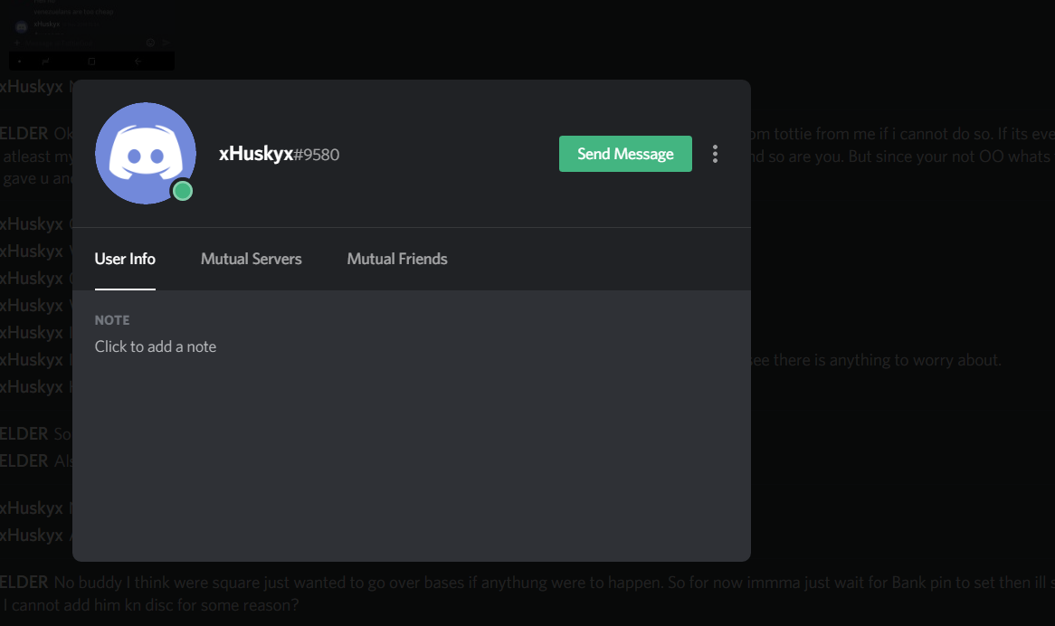
Task: Click the xHuskyx profile avatar
Action: click(x=146, y=153)
